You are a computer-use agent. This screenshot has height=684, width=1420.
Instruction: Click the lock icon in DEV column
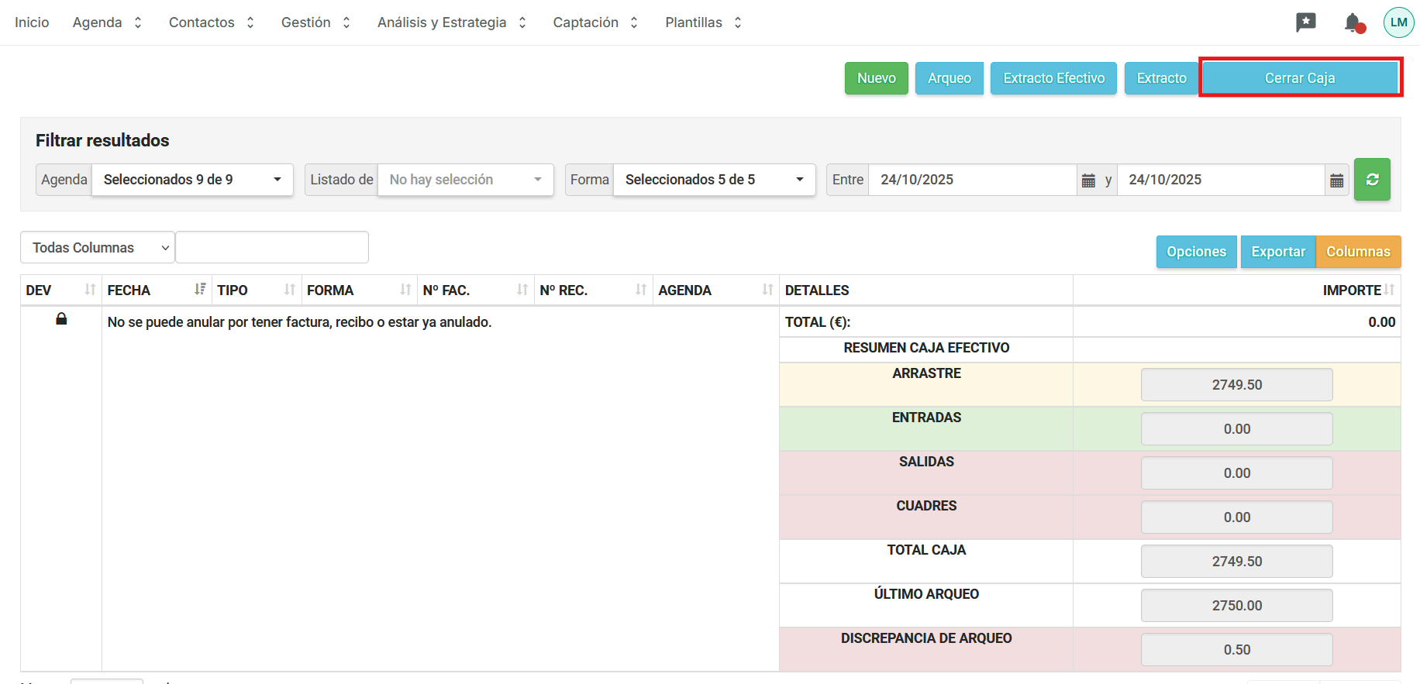pyautogui.click(x=61, y=319)
